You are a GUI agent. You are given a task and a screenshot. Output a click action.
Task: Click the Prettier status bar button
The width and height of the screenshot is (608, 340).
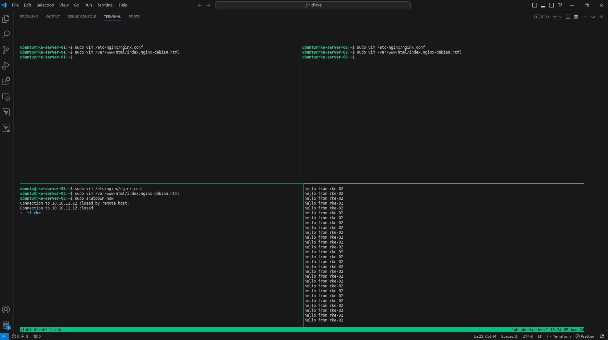585,336
